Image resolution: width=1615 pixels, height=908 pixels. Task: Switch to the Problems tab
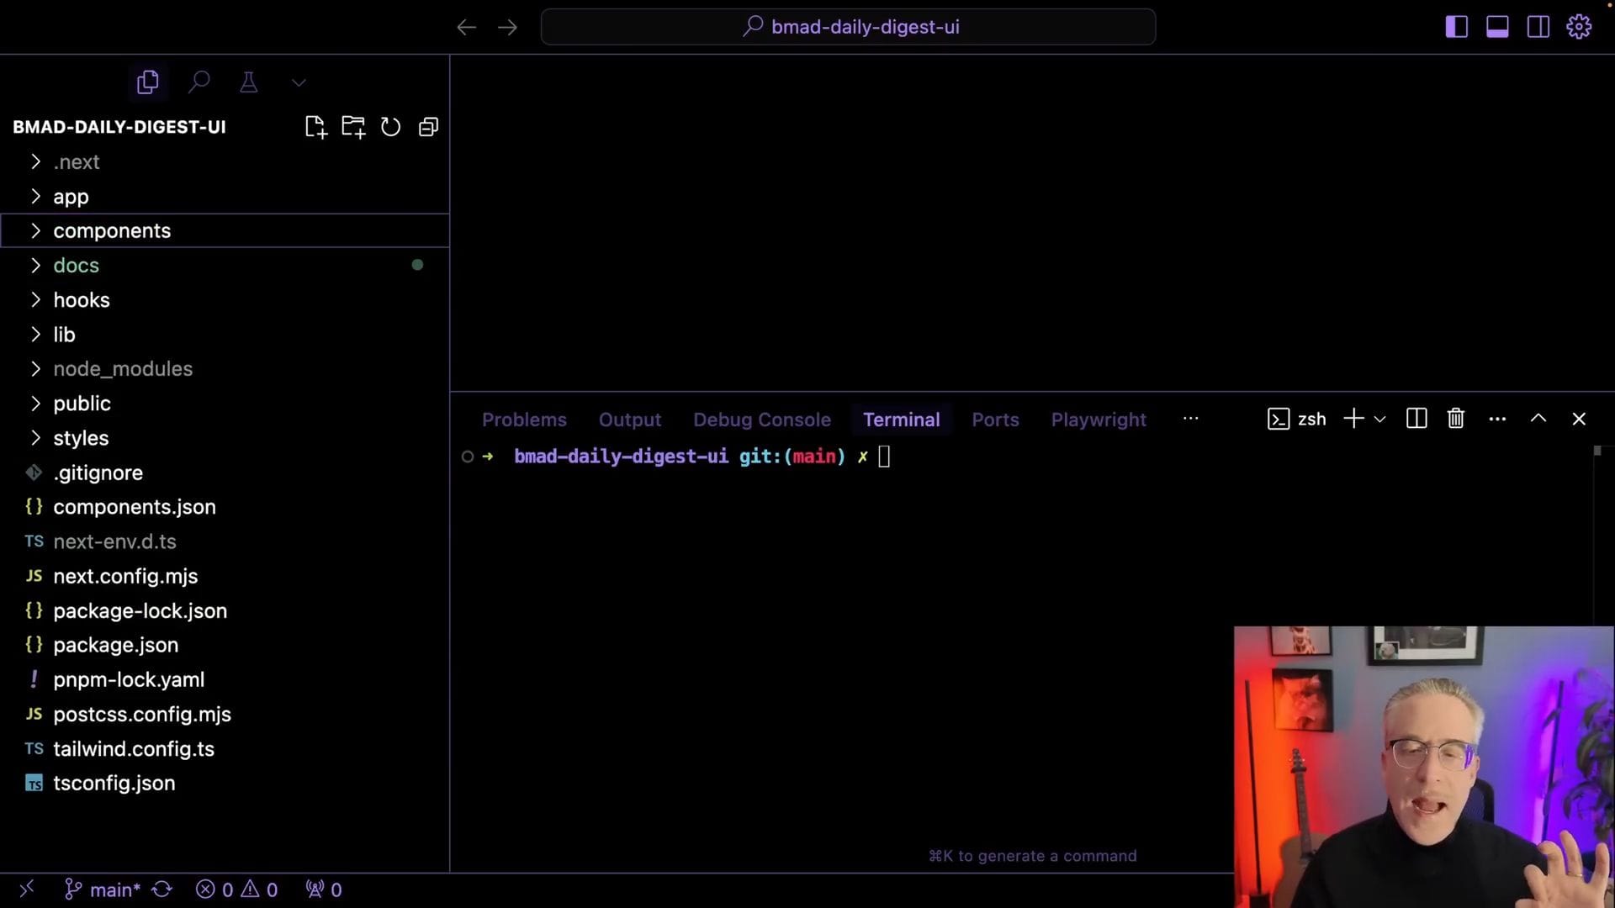[x=524, y=420]
